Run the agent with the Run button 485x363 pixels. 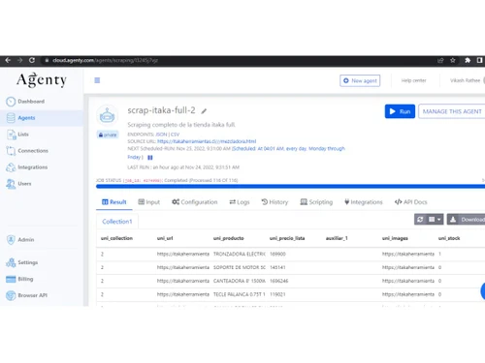coord(400,111)
